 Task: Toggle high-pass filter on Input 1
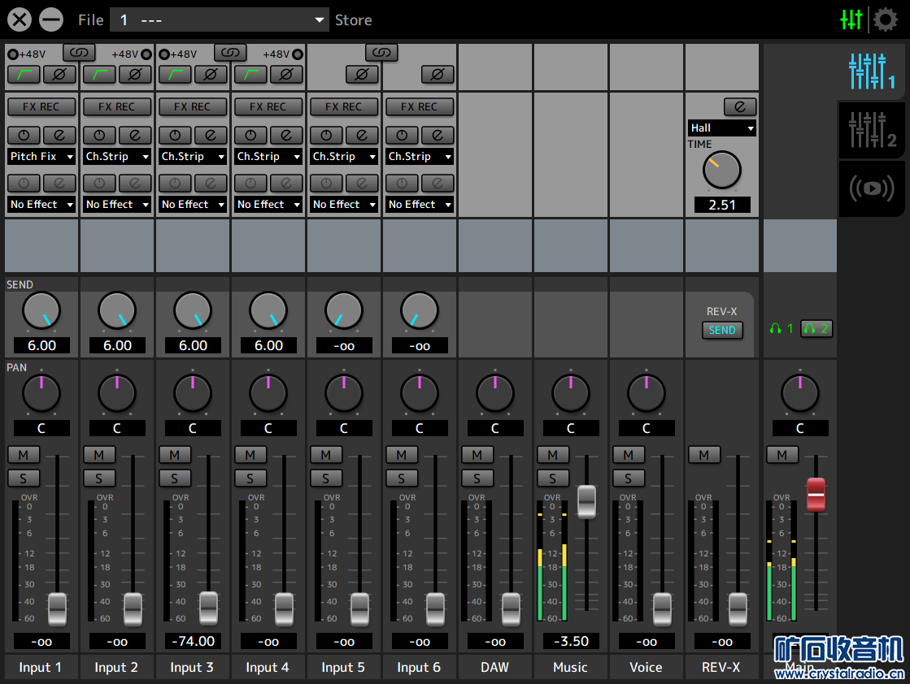tap(24, 75)
